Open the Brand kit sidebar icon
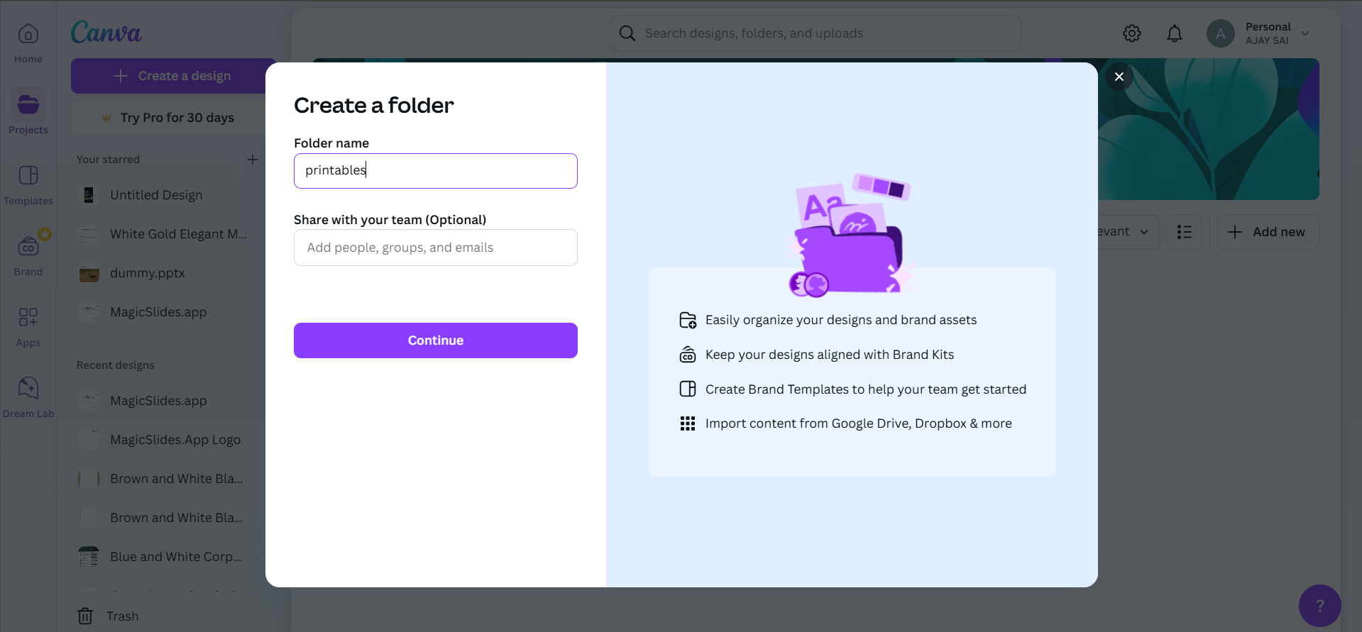 tap(28, 247)
